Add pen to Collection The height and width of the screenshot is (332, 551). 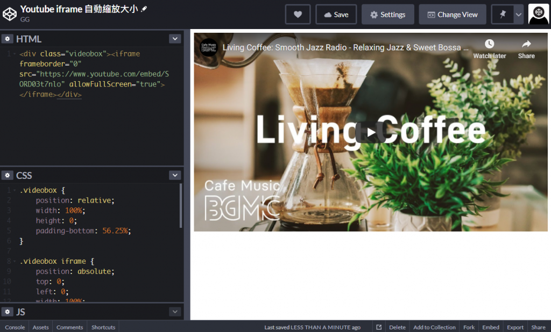coord(434,327)
